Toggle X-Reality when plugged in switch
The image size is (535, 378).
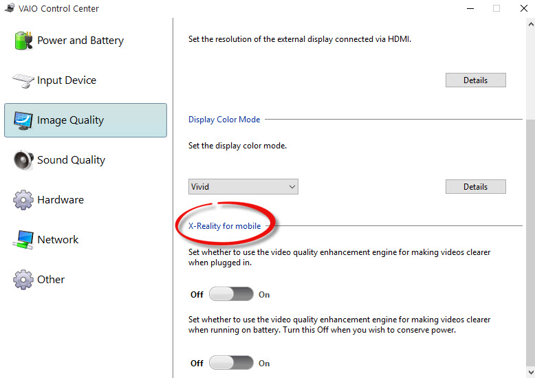point(231,294)
